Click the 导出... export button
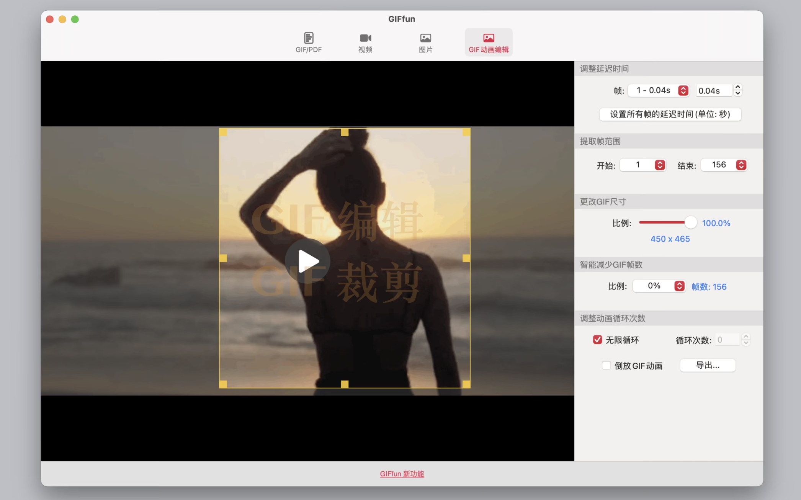801x500 pixels. (x=707, y=365)
